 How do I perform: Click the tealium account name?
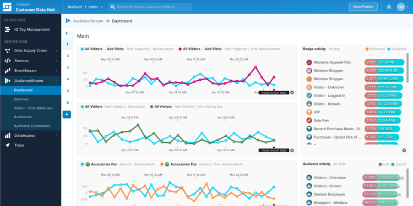click(74, 7)
